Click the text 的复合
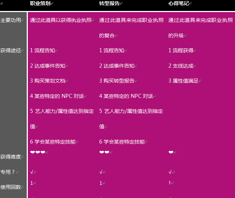Screen dimensions: 235x198 (x=107, y=35)
